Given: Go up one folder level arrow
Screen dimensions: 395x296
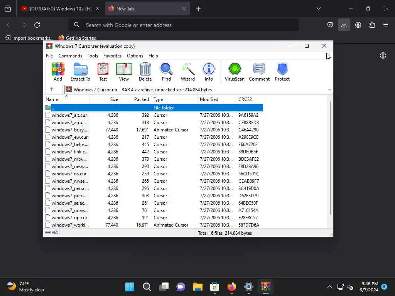Looking at the screenshot, I should [52, 89].
